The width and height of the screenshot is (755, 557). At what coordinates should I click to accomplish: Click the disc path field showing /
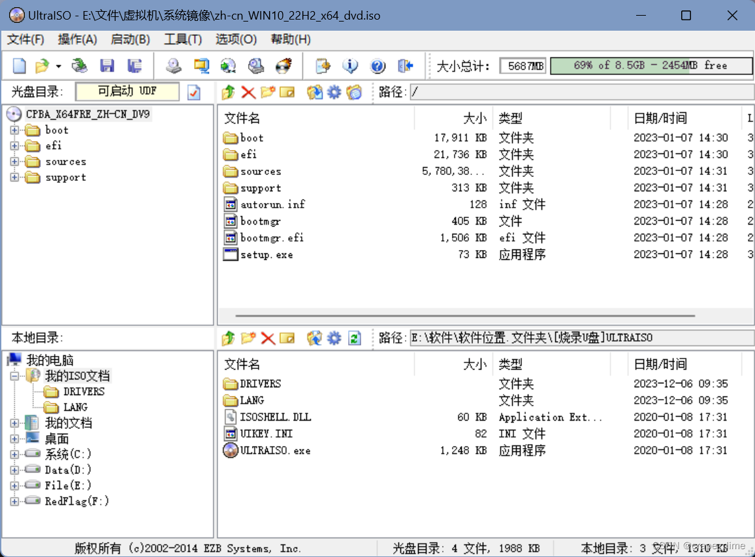581,92
